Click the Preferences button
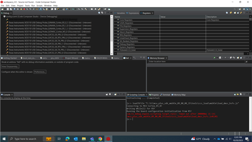The width and height of the screenshot is (252, 142). tap(40, 72)
